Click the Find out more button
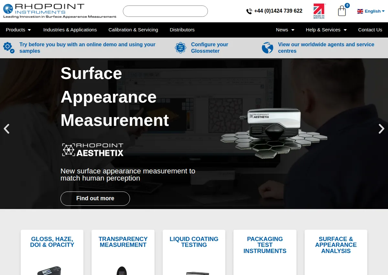The image size is (388, 275). [95, 199]
